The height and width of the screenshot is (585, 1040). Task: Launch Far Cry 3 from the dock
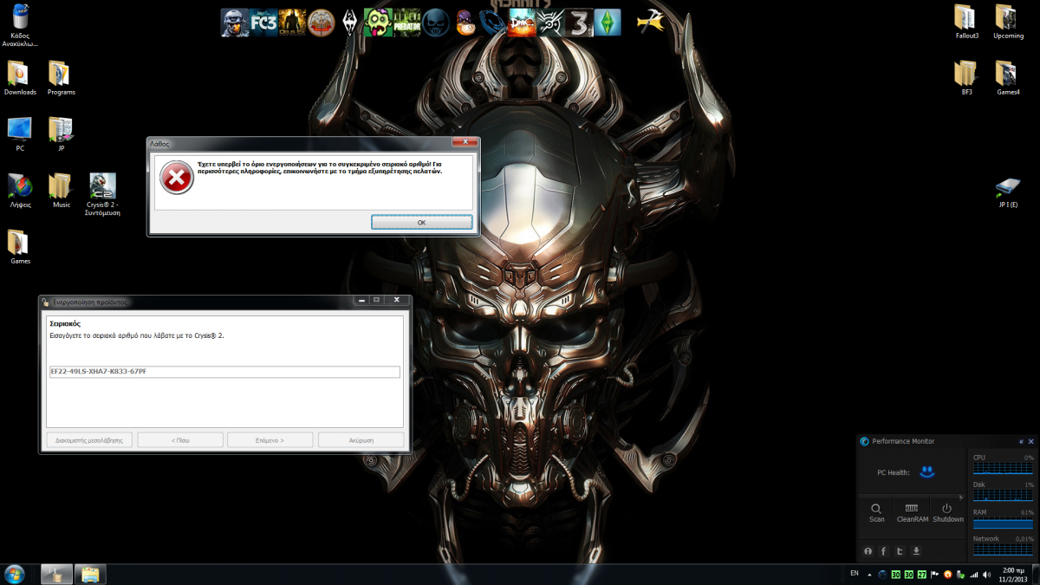pos(263,23)
